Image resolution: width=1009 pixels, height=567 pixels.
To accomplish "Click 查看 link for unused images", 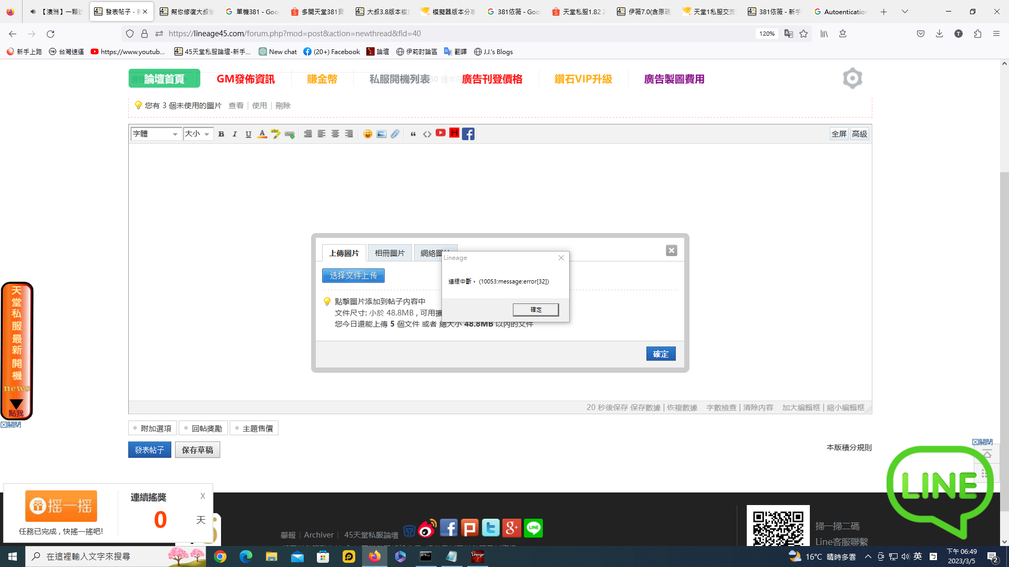I will click(x=236, y=106).
